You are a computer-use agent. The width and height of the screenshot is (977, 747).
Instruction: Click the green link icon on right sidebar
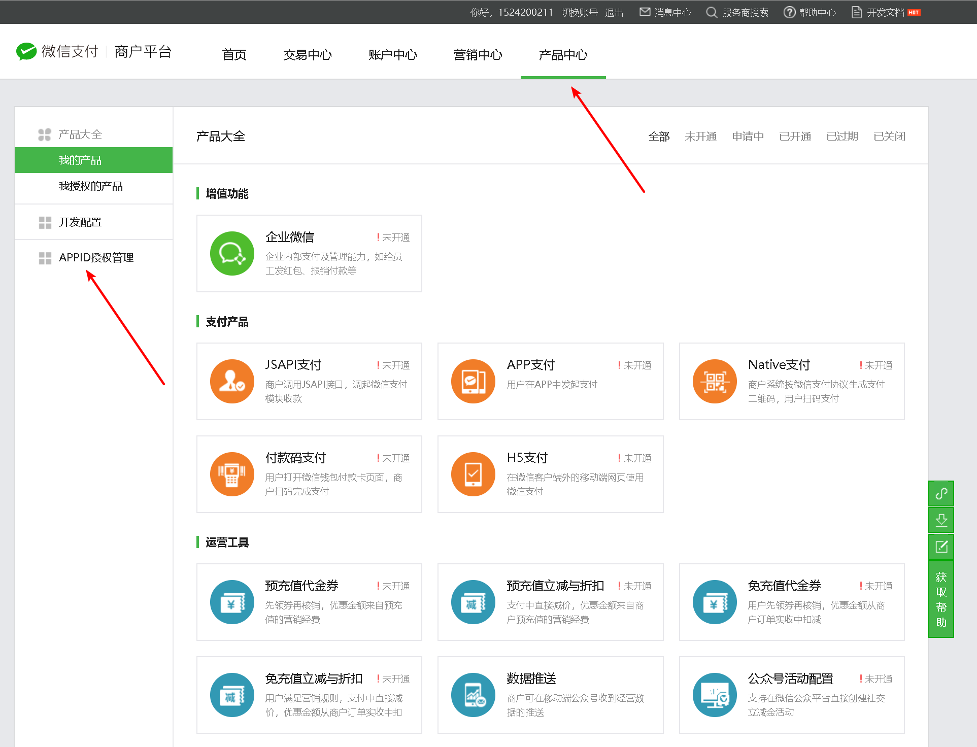pyautogui.click(x=941, y=493)
